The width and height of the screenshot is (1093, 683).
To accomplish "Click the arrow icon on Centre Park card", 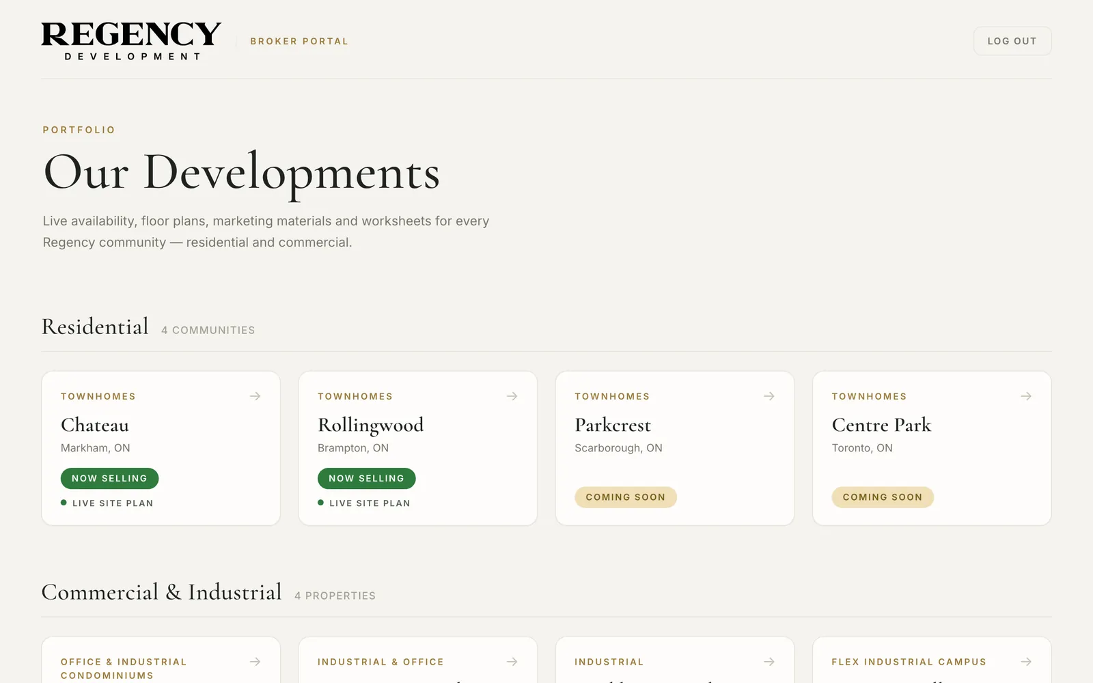I will [1025, 396].
